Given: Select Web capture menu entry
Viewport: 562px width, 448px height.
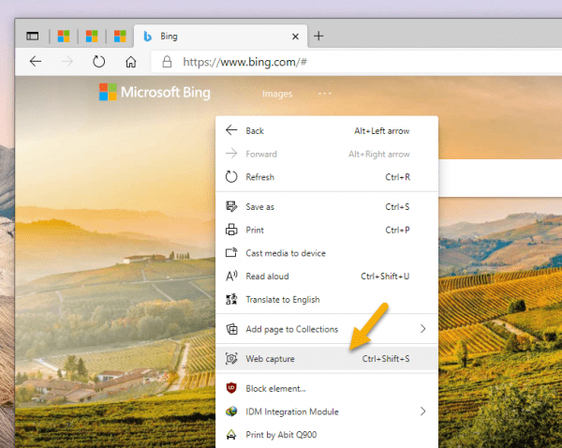Looking at the screenshot, I should click(327, 359).
